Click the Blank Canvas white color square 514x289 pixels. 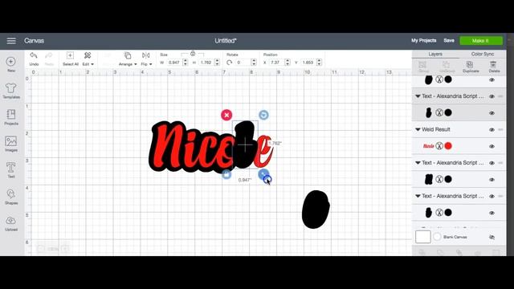coord(423,237)
